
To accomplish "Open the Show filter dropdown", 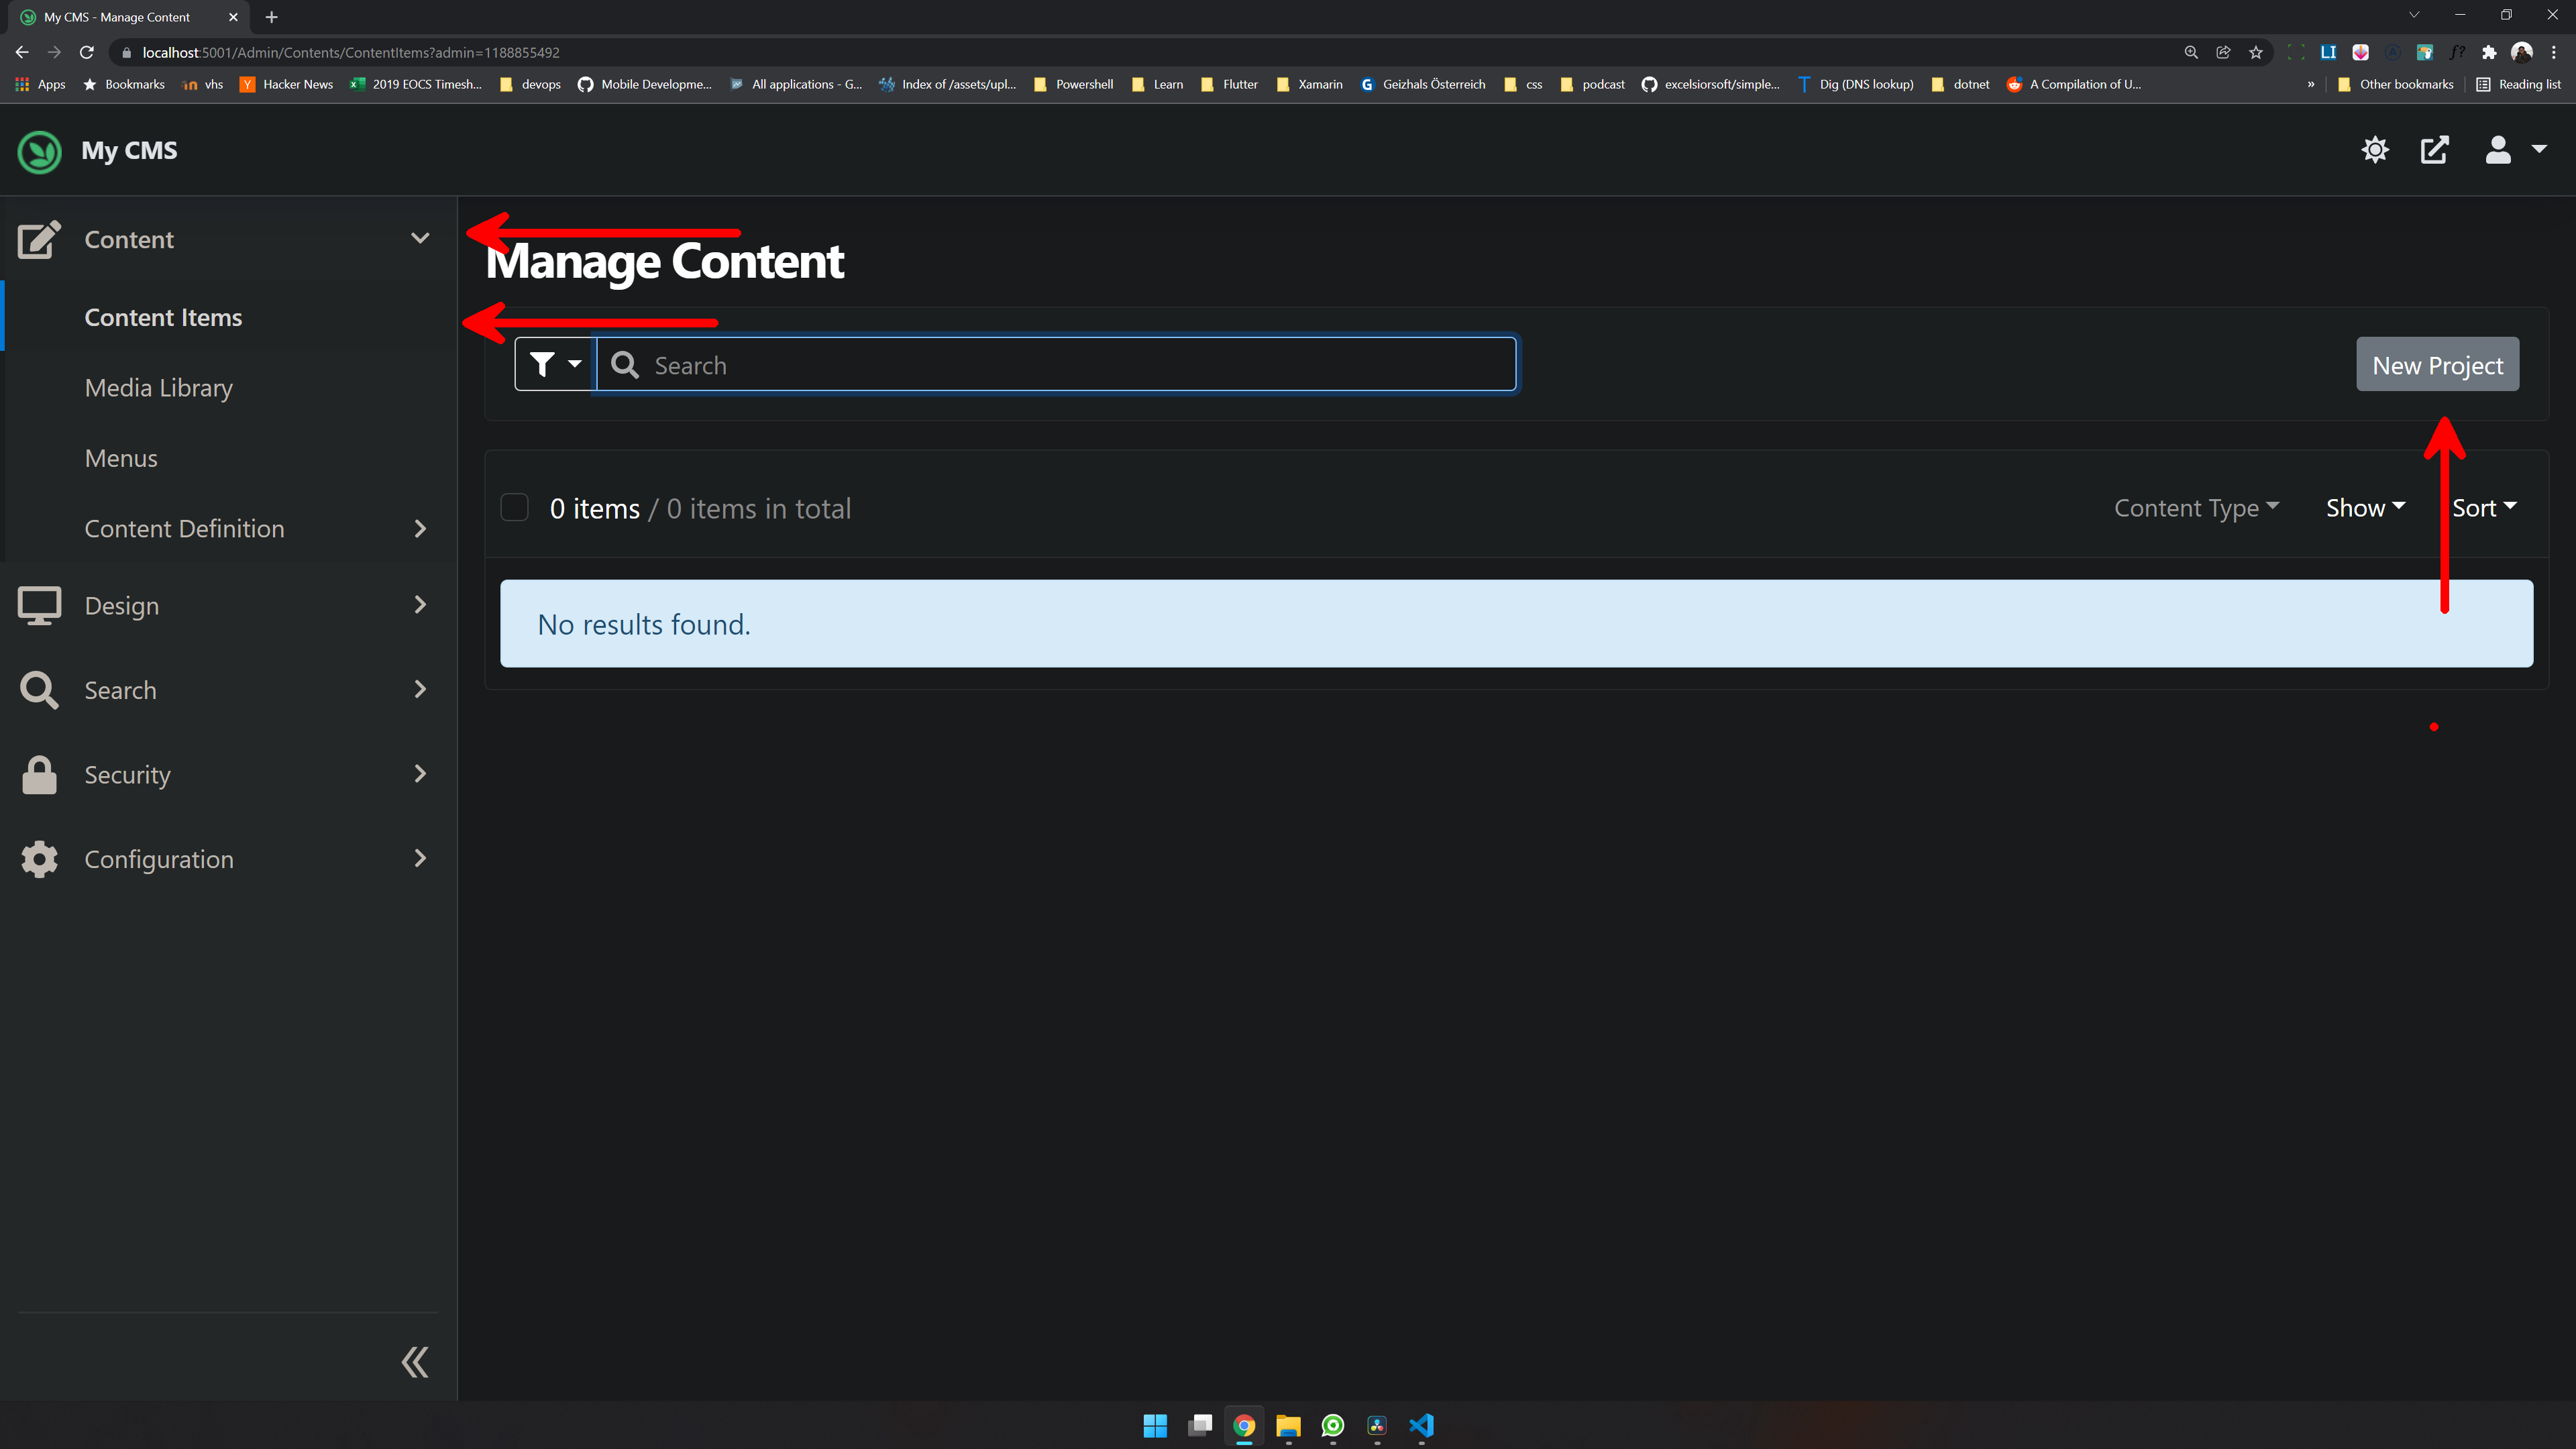I will [2365, 508].
